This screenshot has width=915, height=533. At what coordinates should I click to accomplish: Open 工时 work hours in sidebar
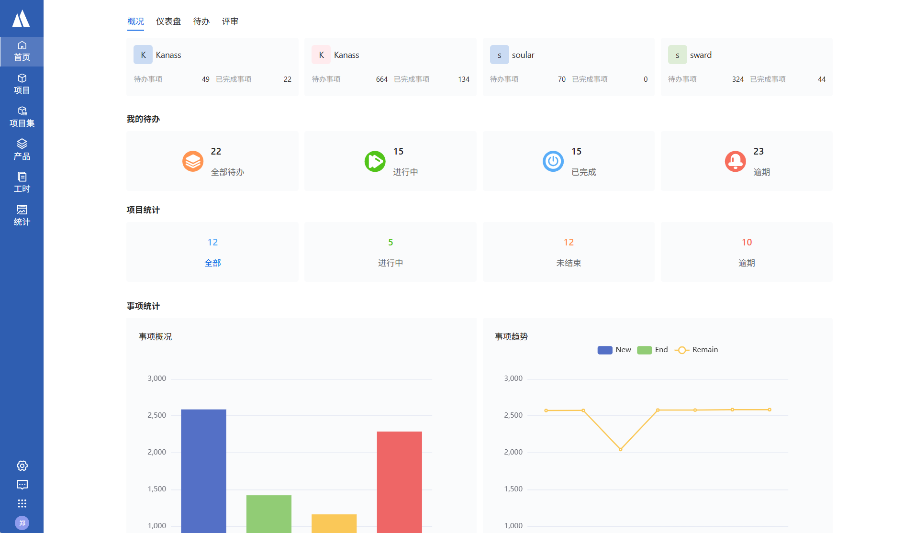[x=22, y=183]
